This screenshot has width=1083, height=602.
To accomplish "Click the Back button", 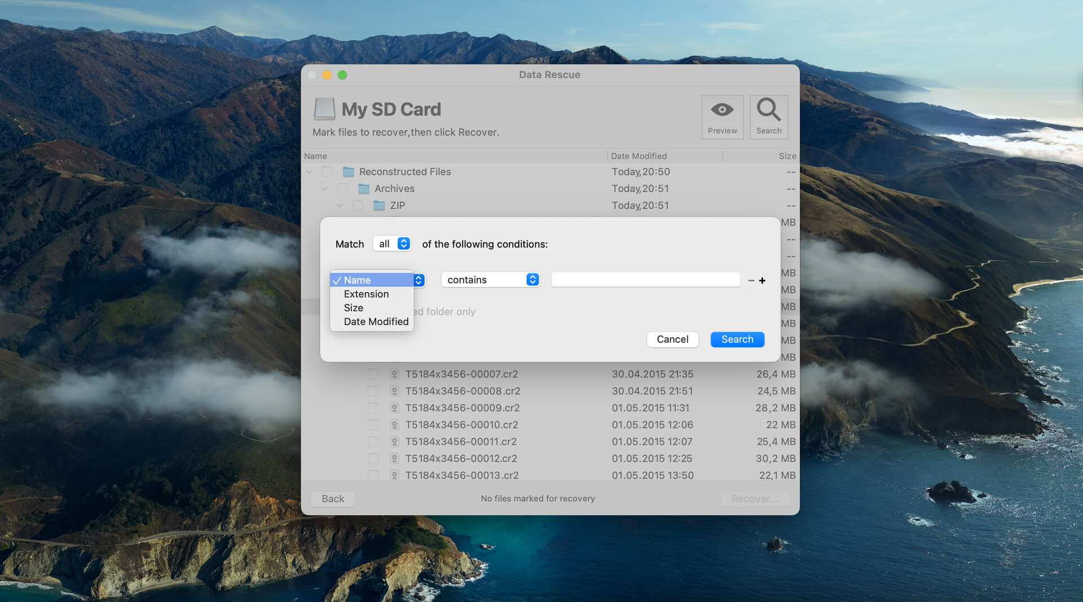I will pos(333,499).
